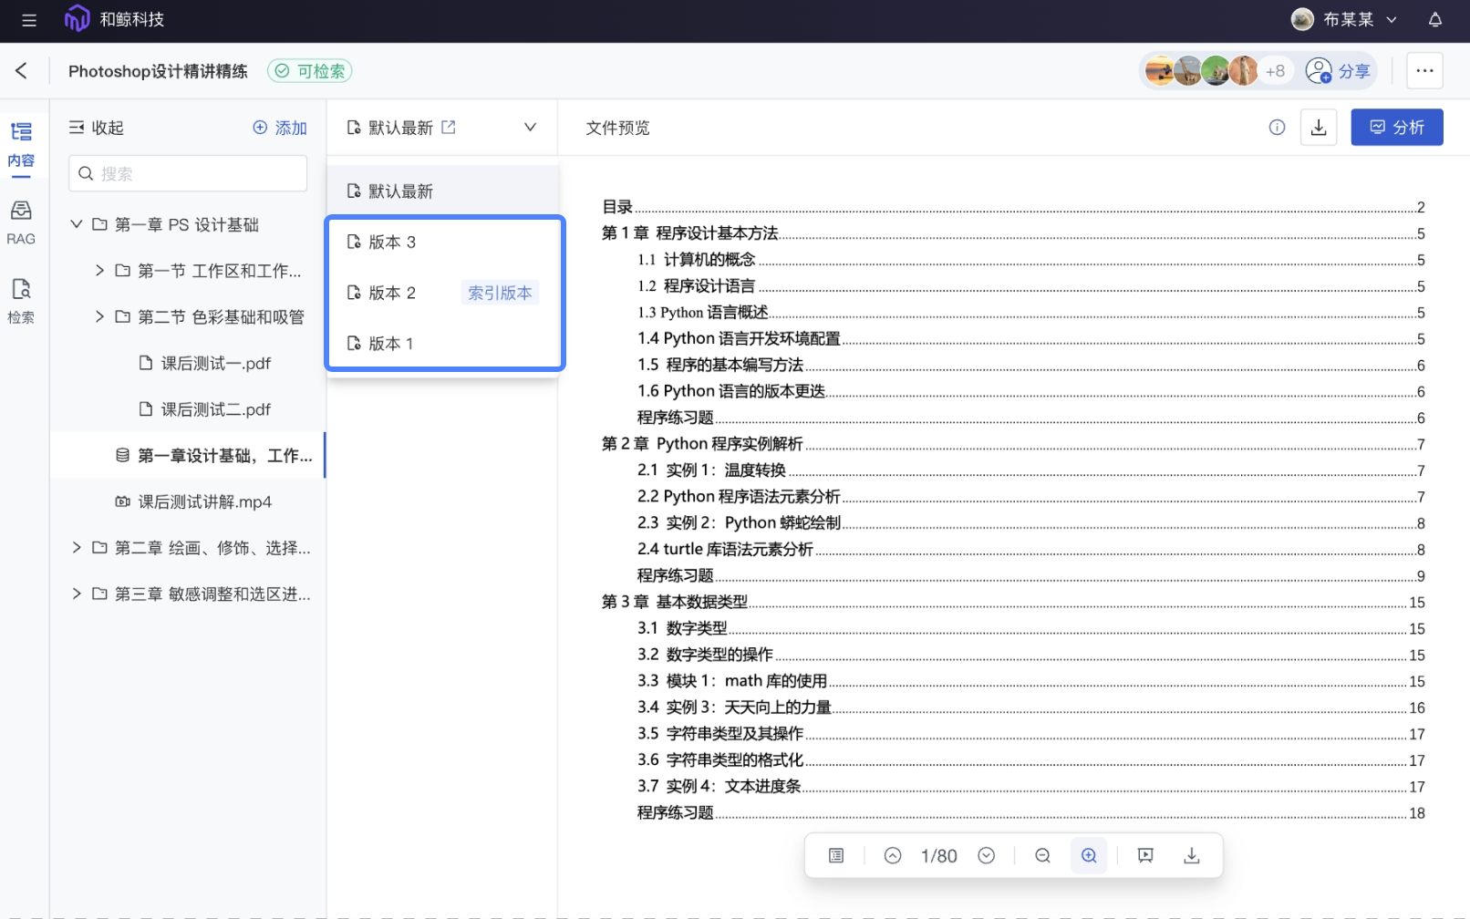Open the document outline icon in viewer toolbar

(x=834, y=855)
